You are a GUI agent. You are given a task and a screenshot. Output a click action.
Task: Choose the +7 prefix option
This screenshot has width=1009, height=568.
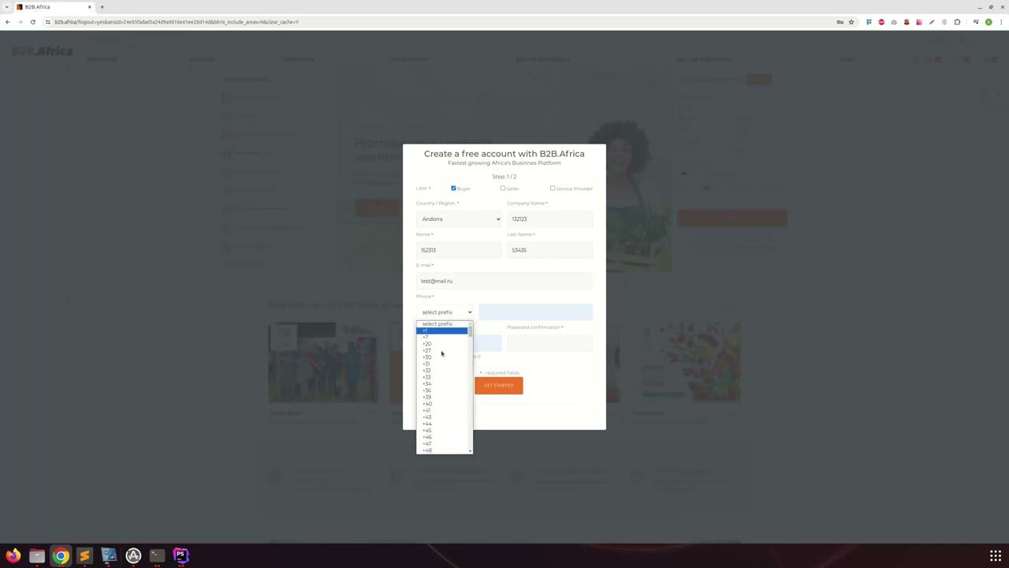click(441, 337)
